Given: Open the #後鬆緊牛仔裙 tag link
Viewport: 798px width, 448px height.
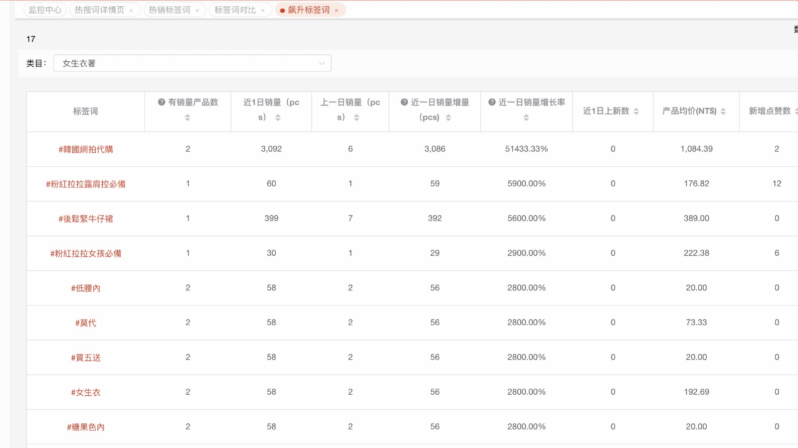Looking at the screenshot, I should [x=86, y=219].
